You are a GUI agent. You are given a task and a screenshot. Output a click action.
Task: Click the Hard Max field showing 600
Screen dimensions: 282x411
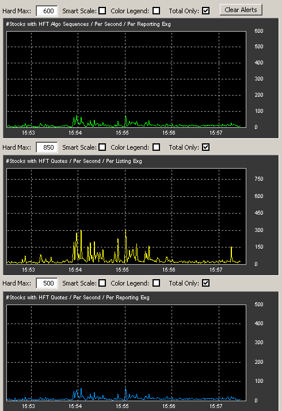[47, 11]
